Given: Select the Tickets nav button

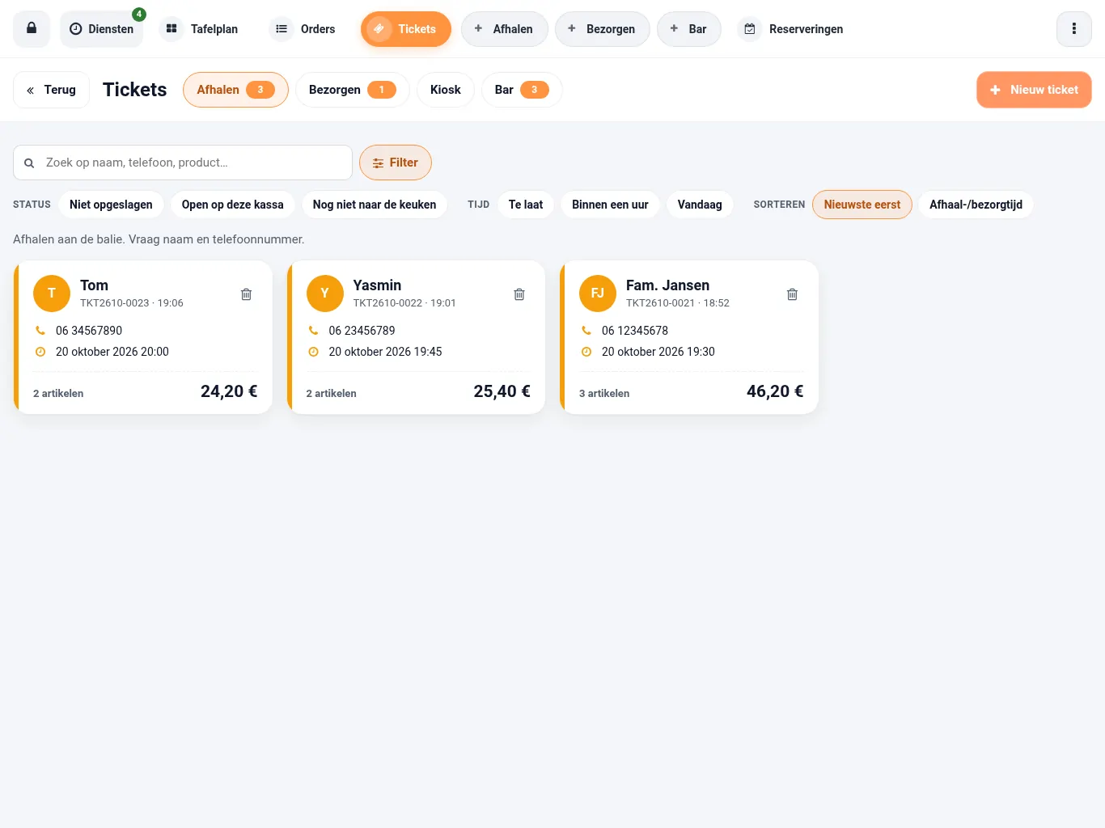Looking at the screenshot, I should coord(406,28).
